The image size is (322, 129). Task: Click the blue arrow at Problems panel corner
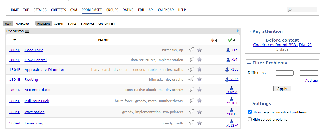238,31
